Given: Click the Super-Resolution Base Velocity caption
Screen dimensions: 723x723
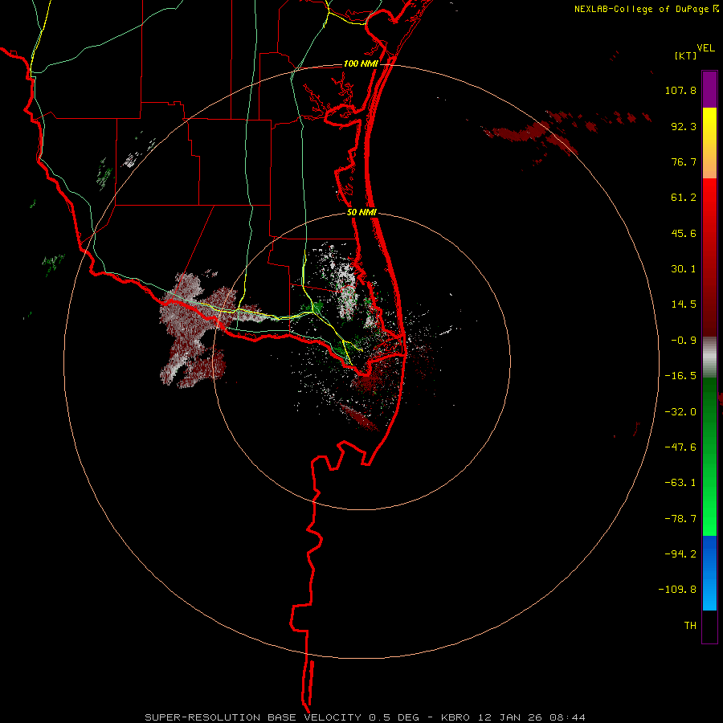Looking at the screenshot, I should coord(365,717).
